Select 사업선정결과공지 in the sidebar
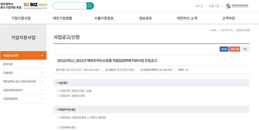259x131 pixels. pos(23,90)
